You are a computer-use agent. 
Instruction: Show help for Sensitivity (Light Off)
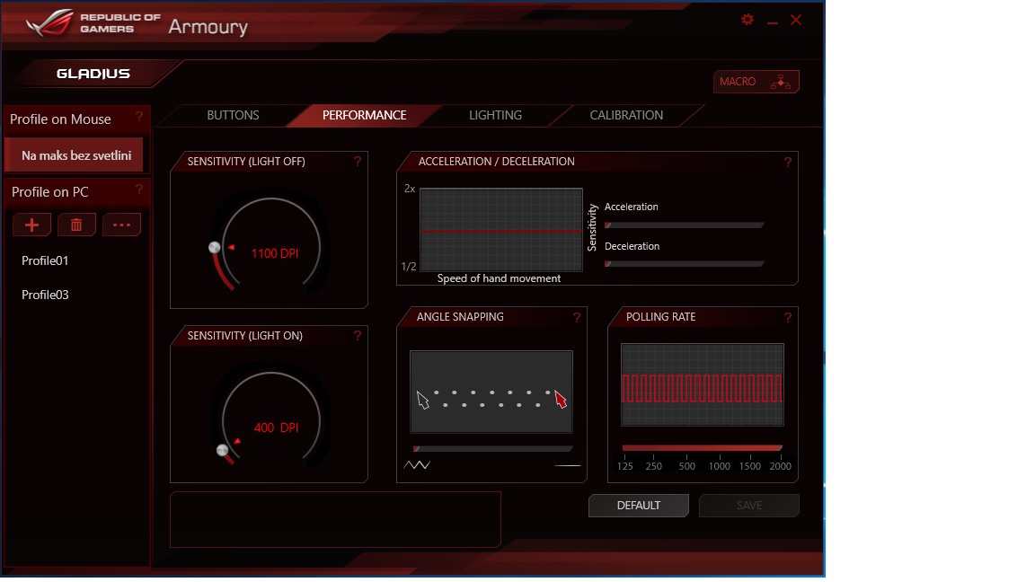[357, 161]
